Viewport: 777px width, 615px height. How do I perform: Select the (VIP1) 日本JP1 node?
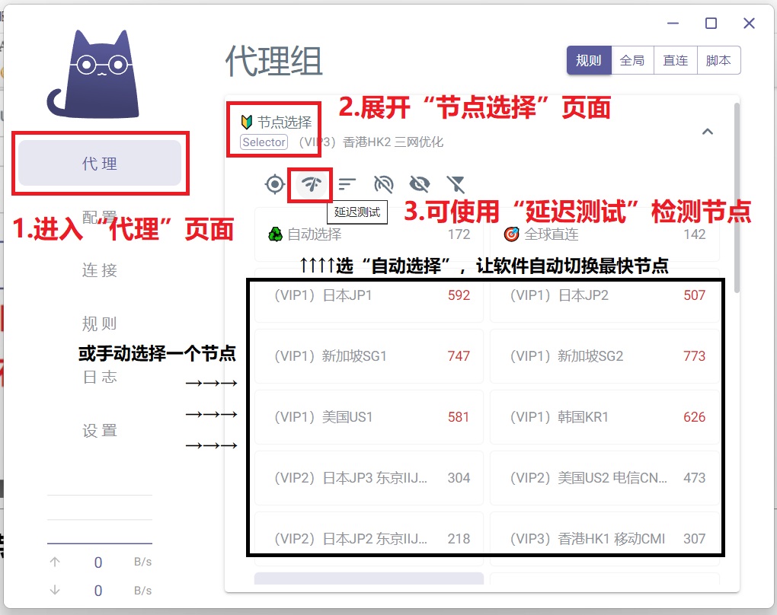[x=369, y=295]
